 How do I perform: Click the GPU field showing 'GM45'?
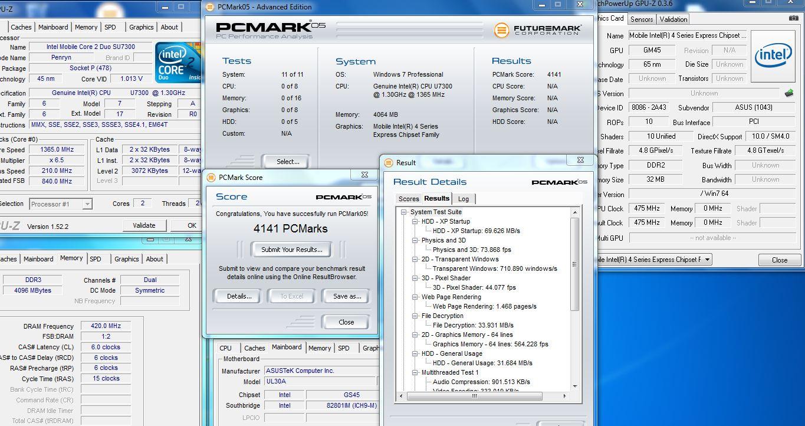pos(652,50)
